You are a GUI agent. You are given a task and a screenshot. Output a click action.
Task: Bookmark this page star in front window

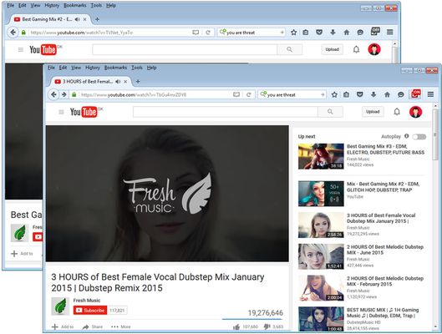coord(334,94)
